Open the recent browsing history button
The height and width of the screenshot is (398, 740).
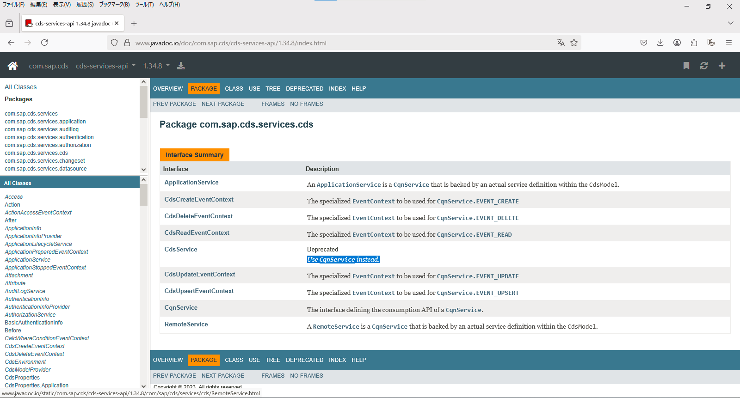click(9, 23)
